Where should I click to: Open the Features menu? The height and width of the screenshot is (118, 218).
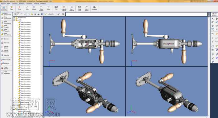21,4
